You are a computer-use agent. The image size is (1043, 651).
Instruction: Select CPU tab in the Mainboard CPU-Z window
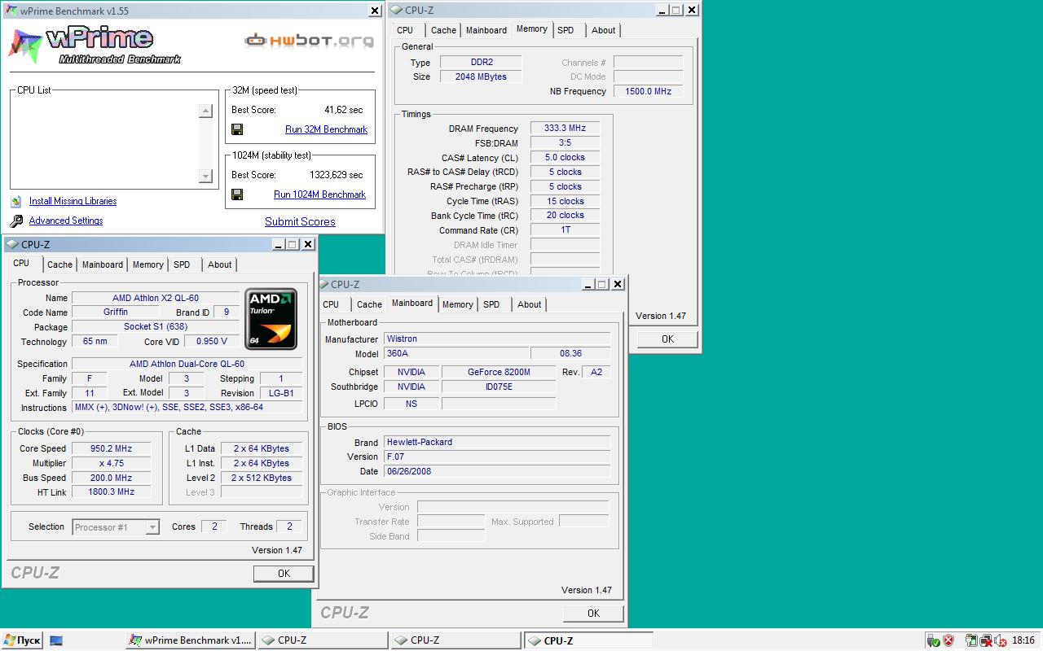[x=331, y=304]
